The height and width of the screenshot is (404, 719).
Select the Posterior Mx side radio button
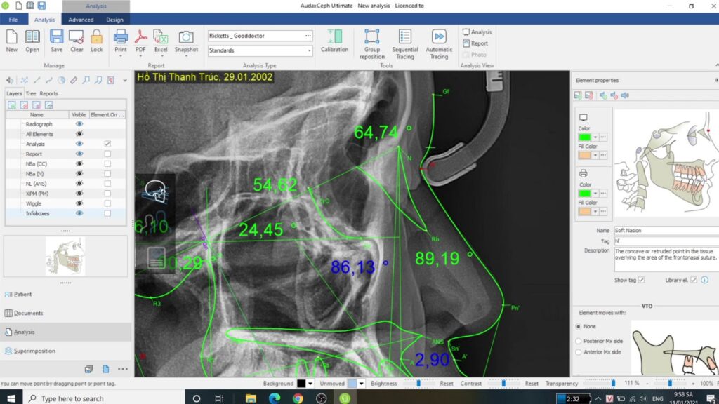[579, 341]
